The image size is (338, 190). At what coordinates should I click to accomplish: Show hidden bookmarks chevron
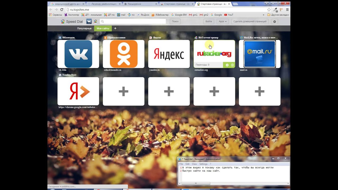(263, 15)
